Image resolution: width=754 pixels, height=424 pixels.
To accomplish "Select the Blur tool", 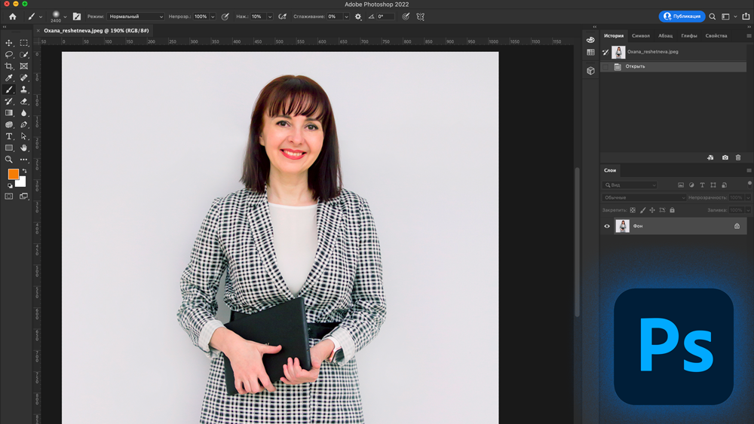I will pyautogui.click(x=23, y=113).
